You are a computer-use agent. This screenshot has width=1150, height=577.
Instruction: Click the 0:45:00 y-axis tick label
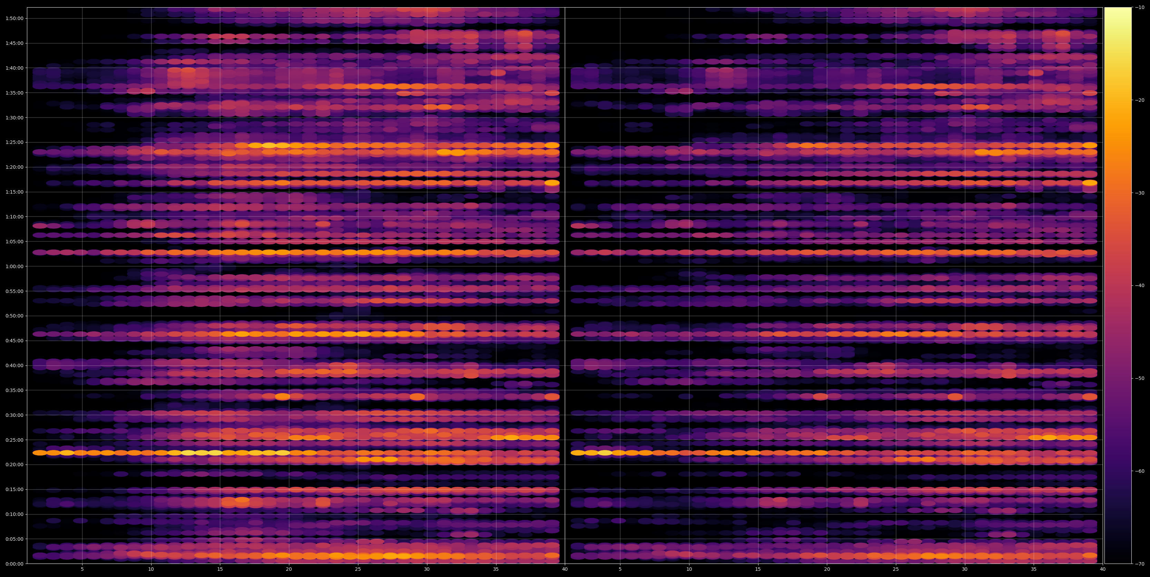pos(14,341)
